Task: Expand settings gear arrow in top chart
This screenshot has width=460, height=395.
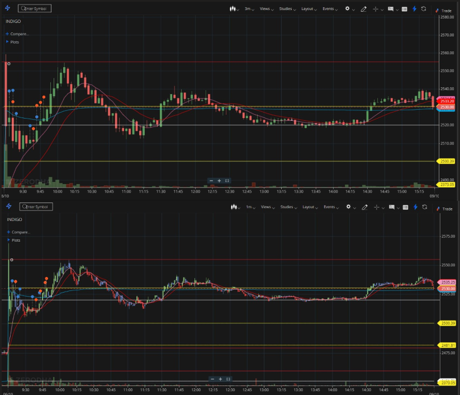Action: pyautogui.click(x=353, y=10)
